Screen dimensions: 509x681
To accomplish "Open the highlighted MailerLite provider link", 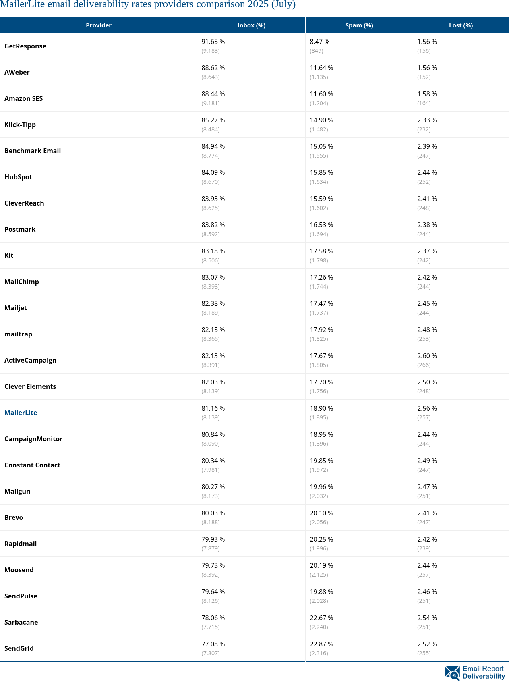I will coord(21,413).
